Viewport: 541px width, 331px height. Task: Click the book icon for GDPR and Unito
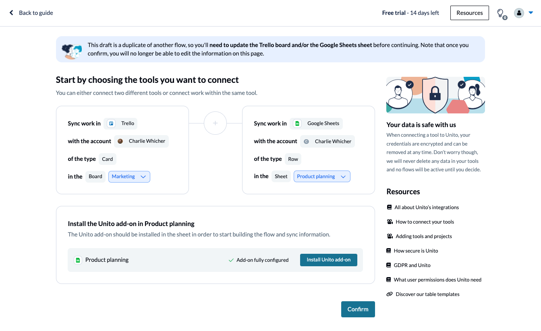tap(389, 265)
